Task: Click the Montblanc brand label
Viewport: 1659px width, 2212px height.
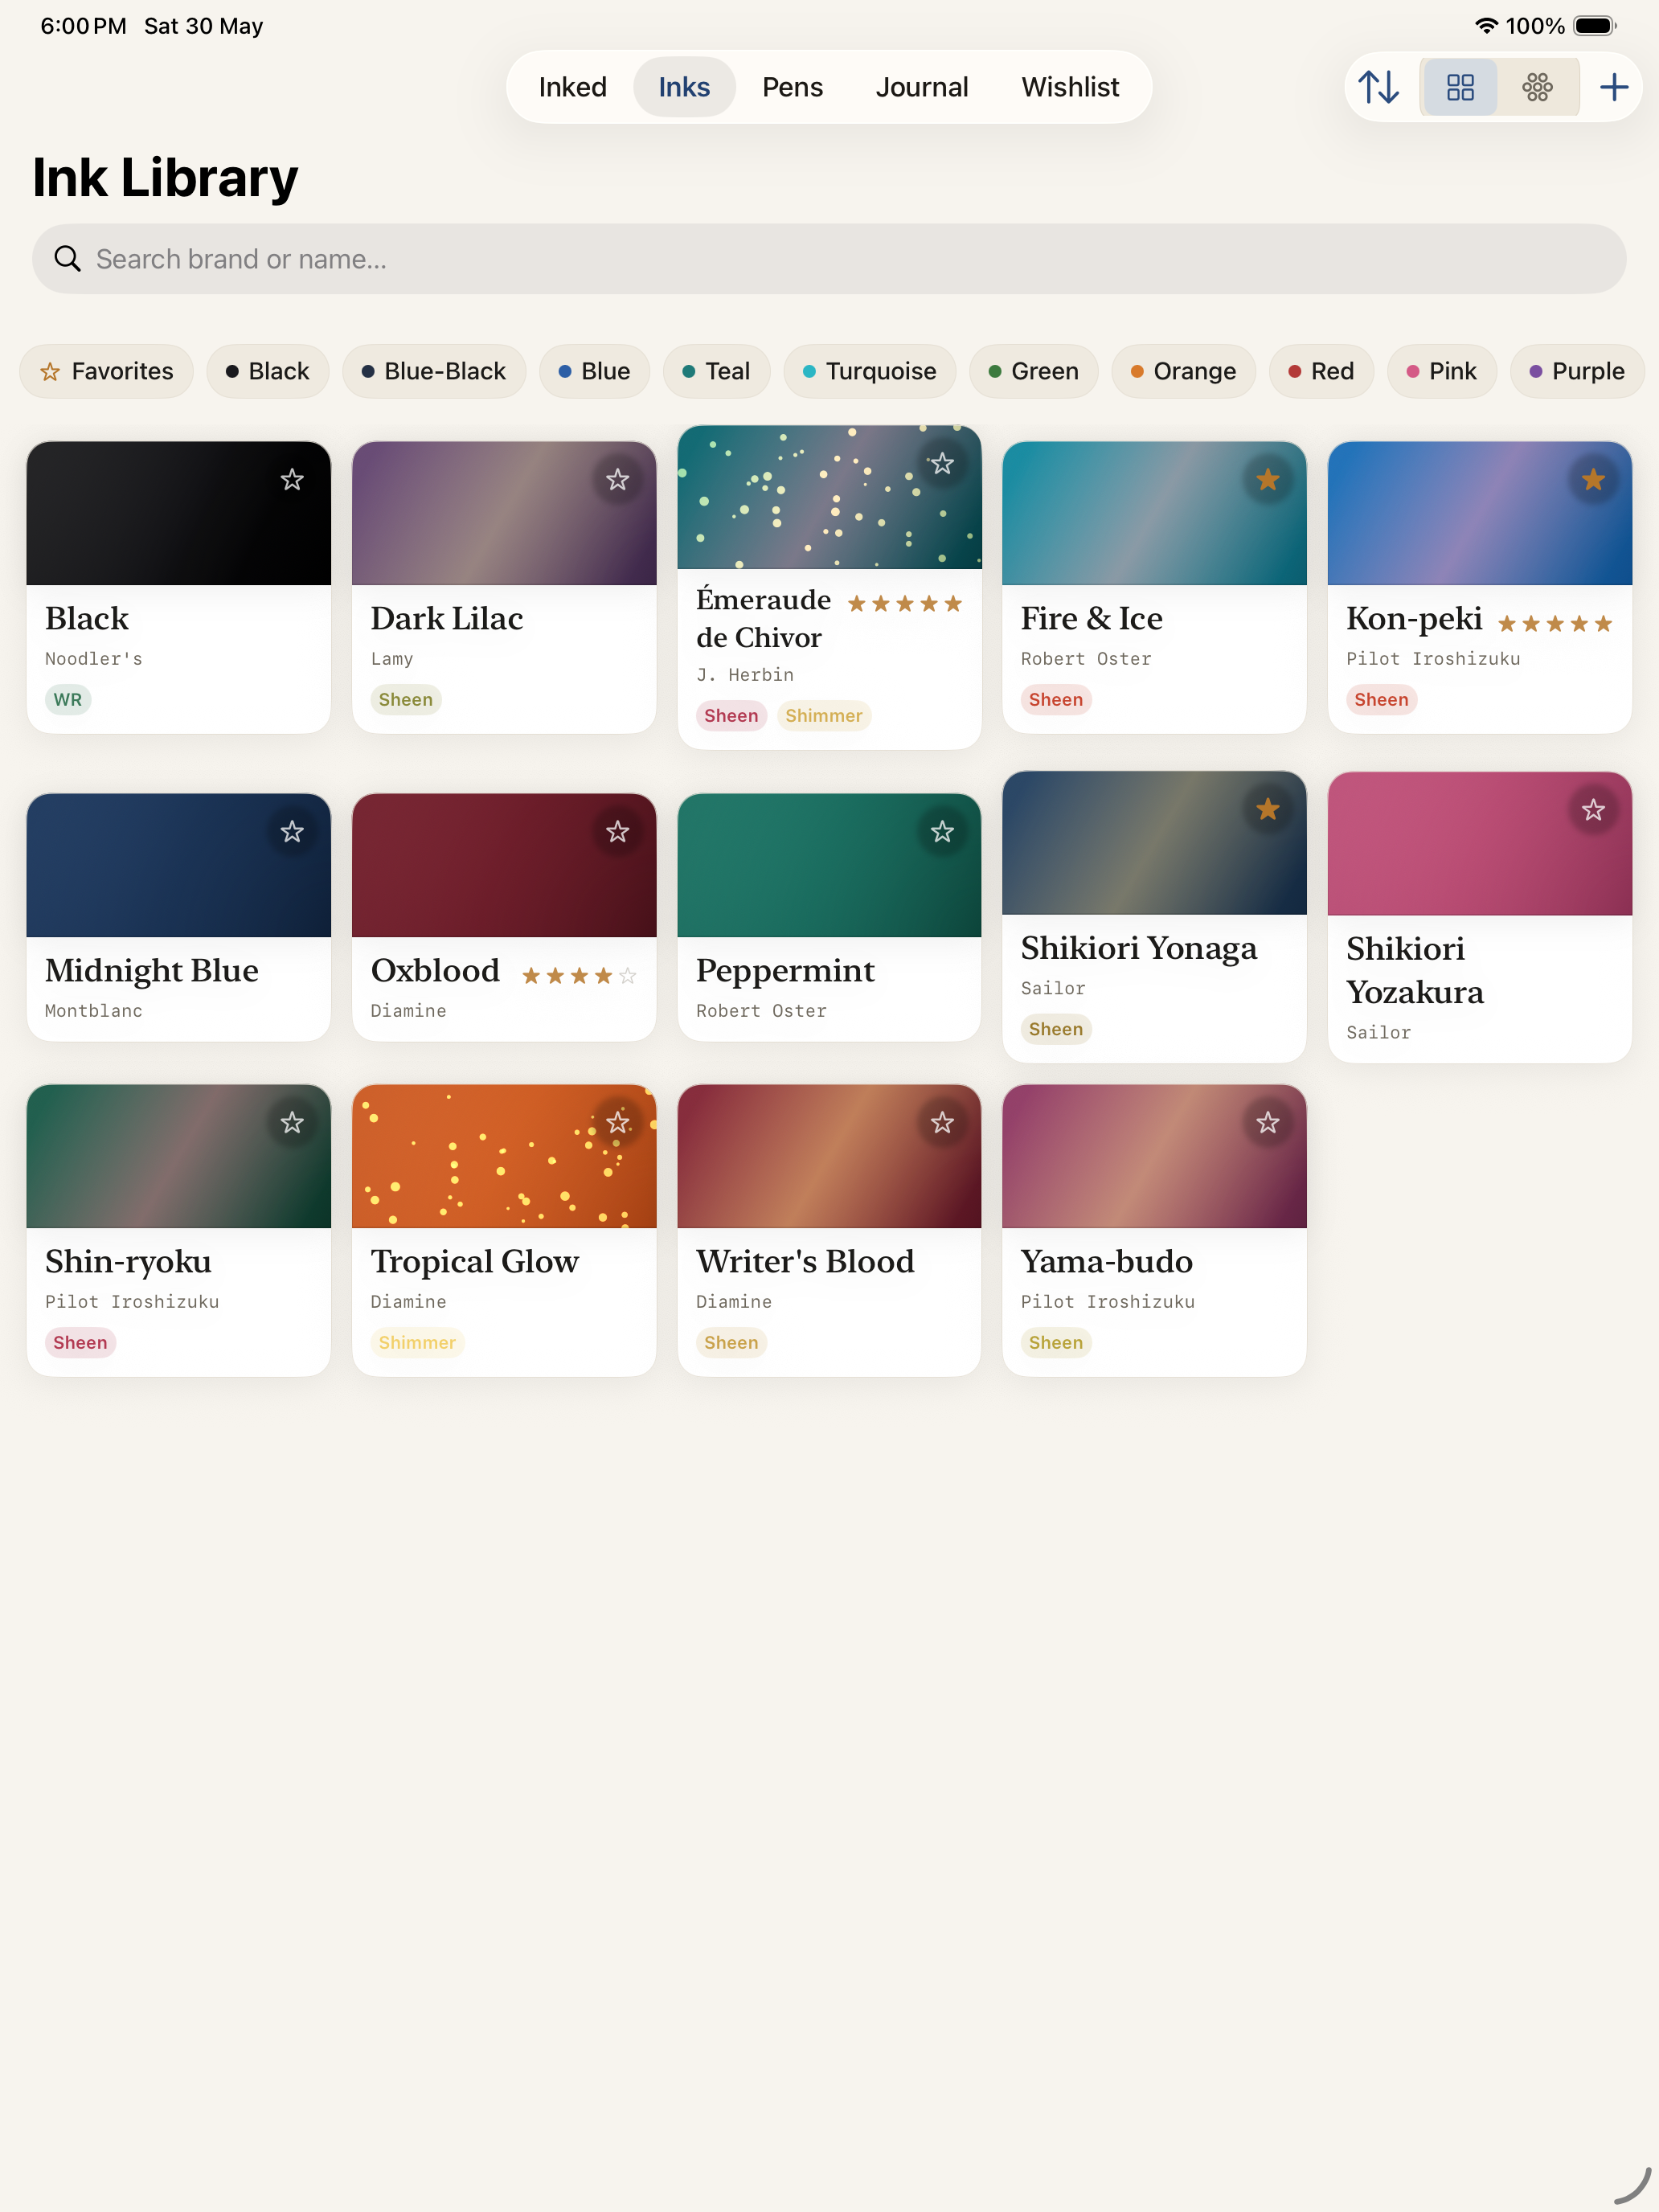Action: coord(94,1011)
